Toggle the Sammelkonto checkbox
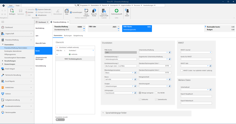Viewport: 236px width, 124px height. click(x=156, y=99)
